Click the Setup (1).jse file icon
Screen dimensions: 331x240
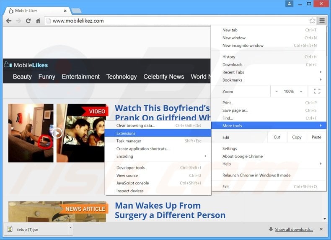(10, 229)
